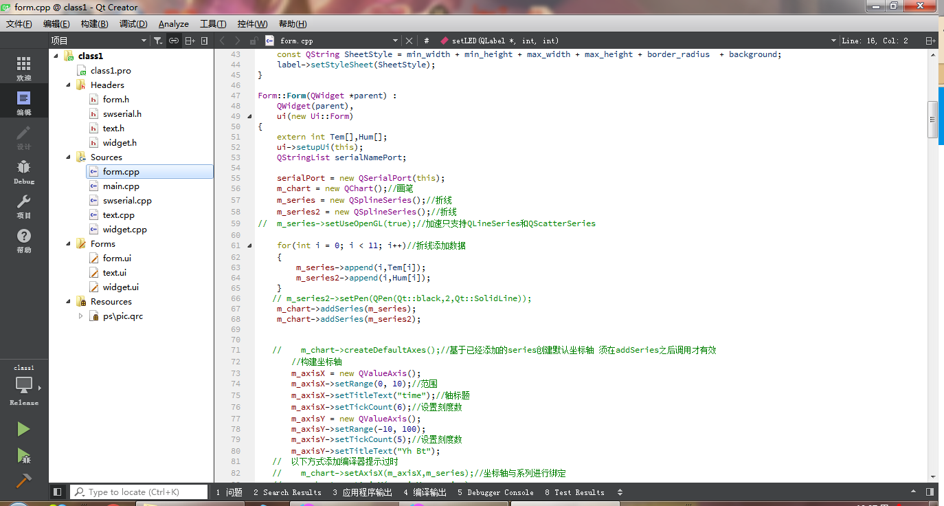Close the project side pane

pos(205,41)
